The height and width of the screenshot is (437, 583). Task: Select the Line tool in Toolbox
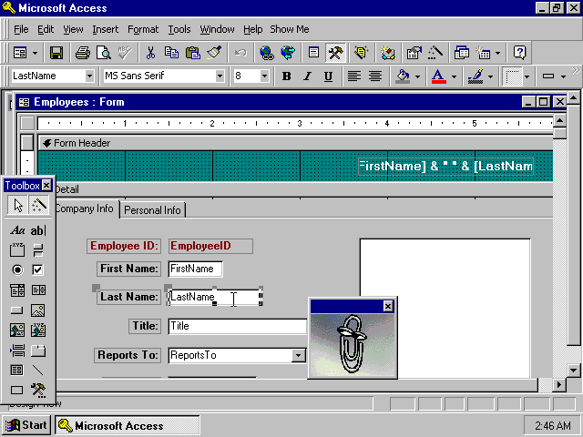click(x=38, y=371)
